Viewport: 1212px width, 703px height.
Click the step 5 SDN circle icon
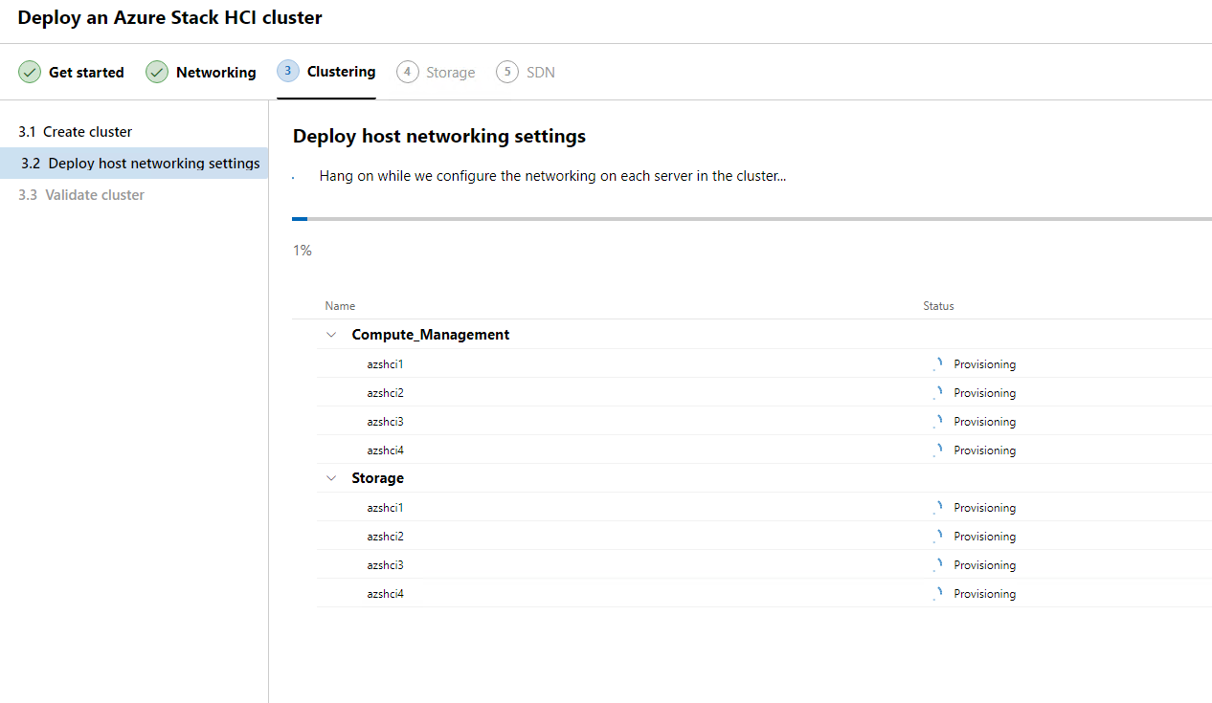(507, 72)
